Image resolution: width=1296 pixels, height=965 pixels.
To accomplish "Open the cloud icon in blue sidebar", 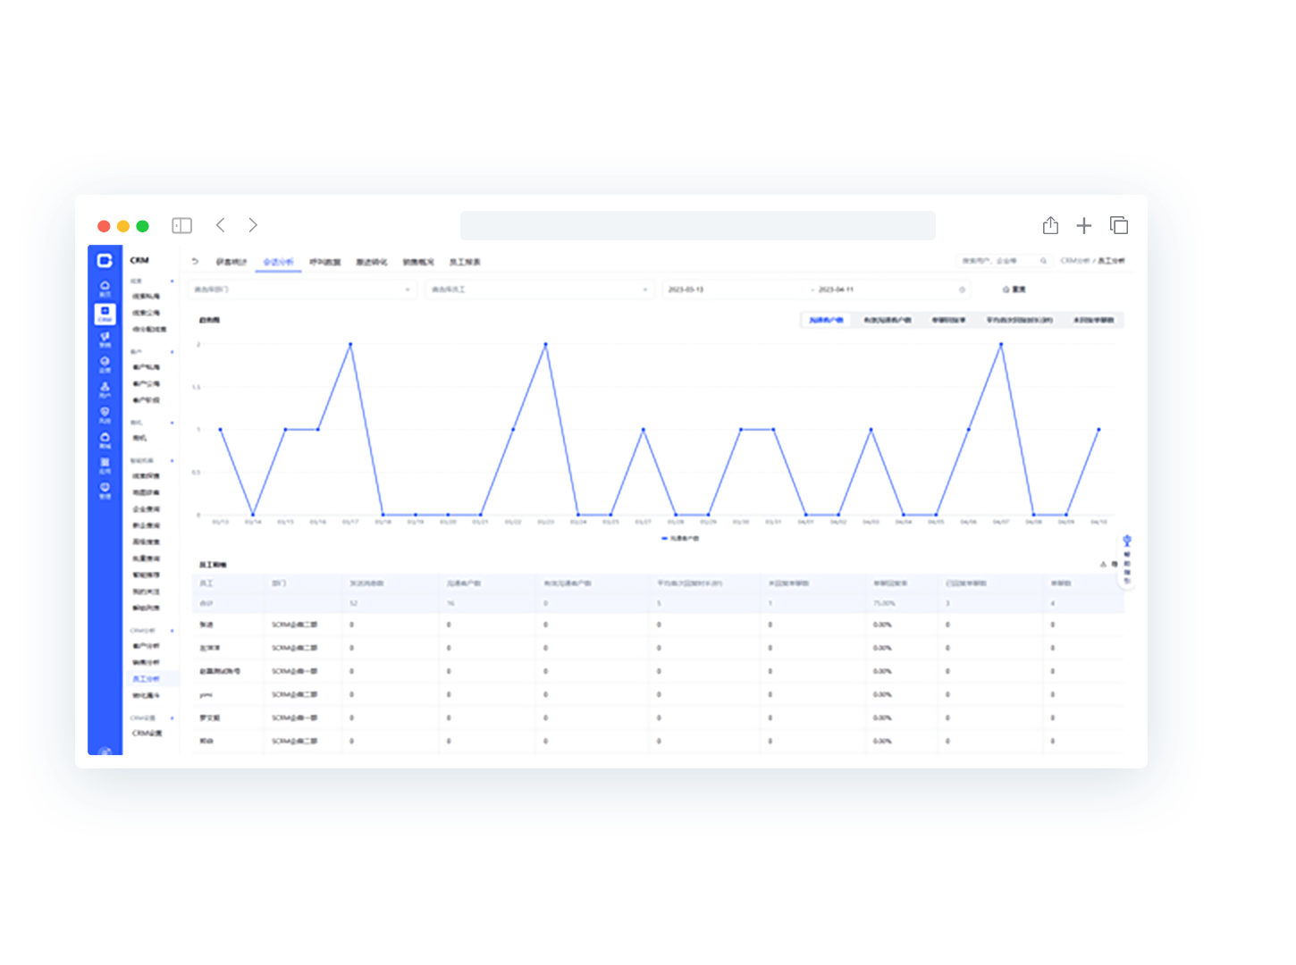I will [x=105, y=440].
